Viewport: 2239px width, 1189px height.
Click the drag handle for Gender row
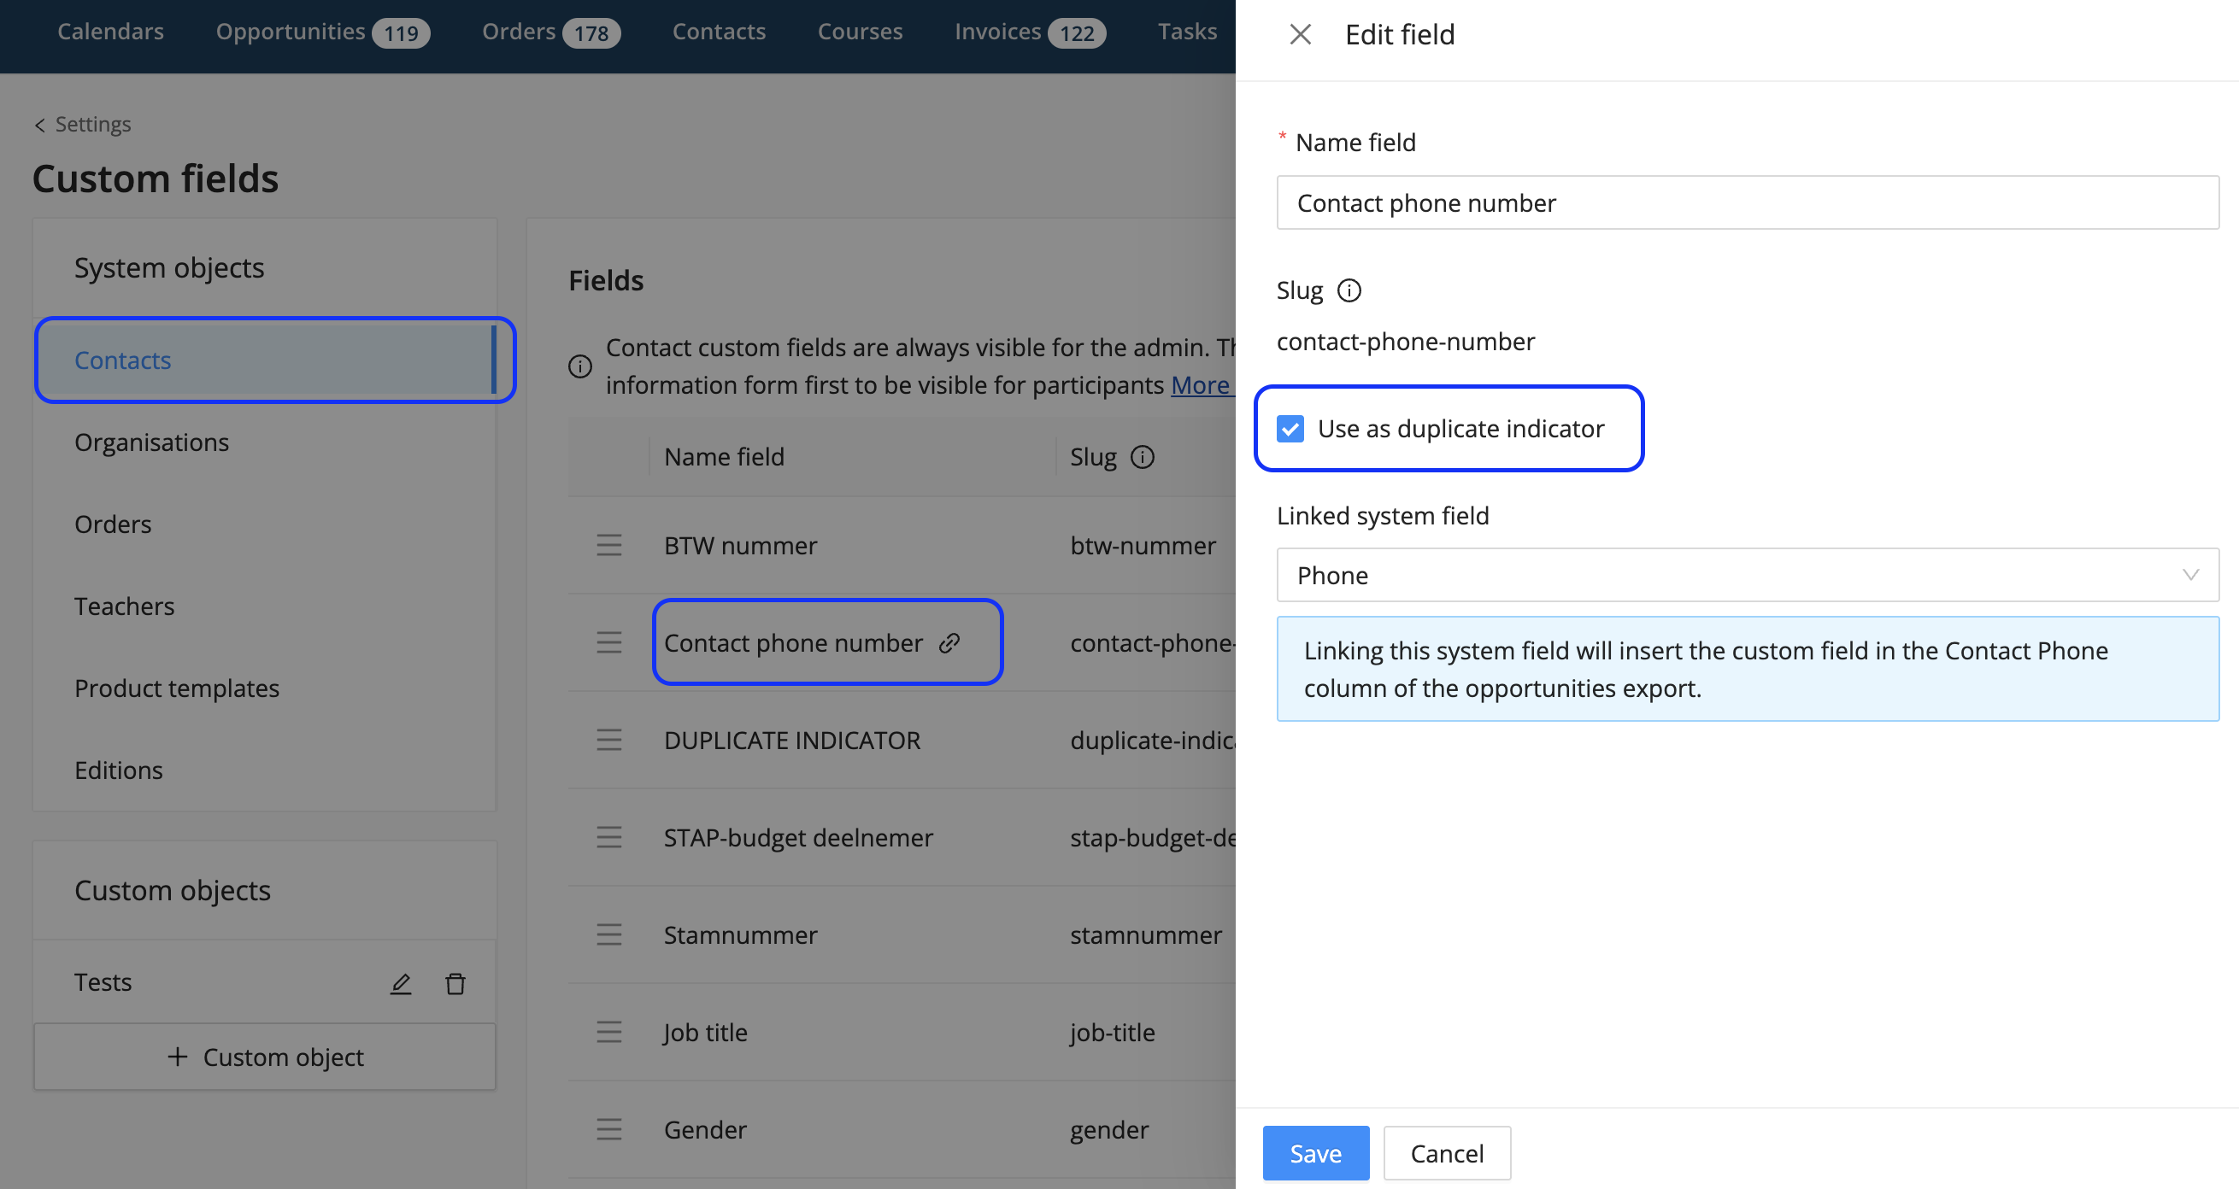pyautogui.click(x=609, y=1129)
